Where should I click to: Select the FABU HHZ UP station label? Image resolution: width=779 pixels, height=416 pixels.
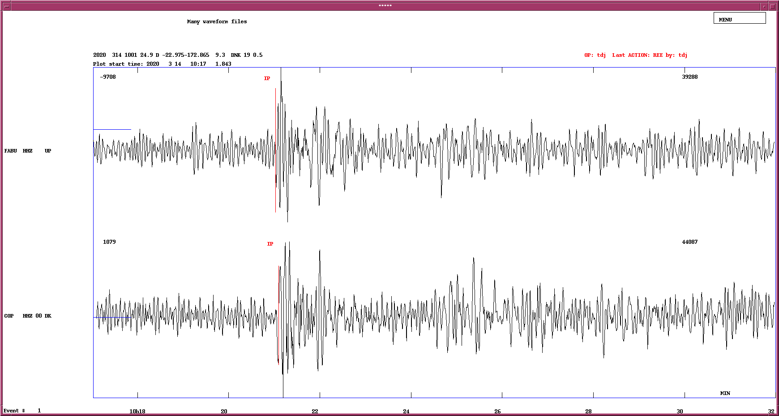[27, 151]
